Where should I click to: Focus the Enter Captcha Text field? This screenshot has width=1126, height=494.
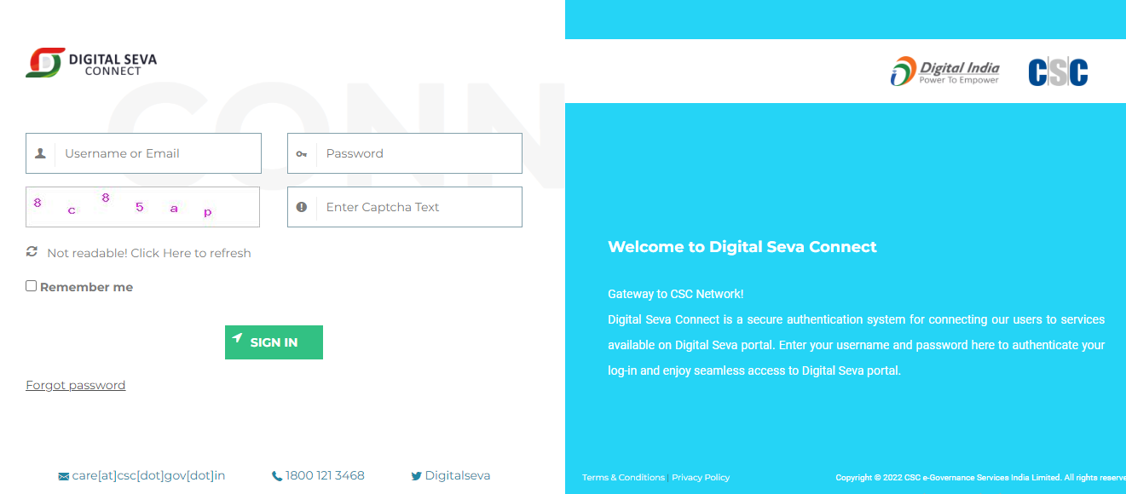(405, 207)
